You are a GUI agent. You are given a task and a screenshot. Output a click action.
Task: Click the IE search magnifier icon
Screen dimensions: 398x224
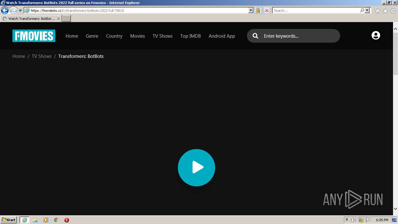tap(362, 10)
